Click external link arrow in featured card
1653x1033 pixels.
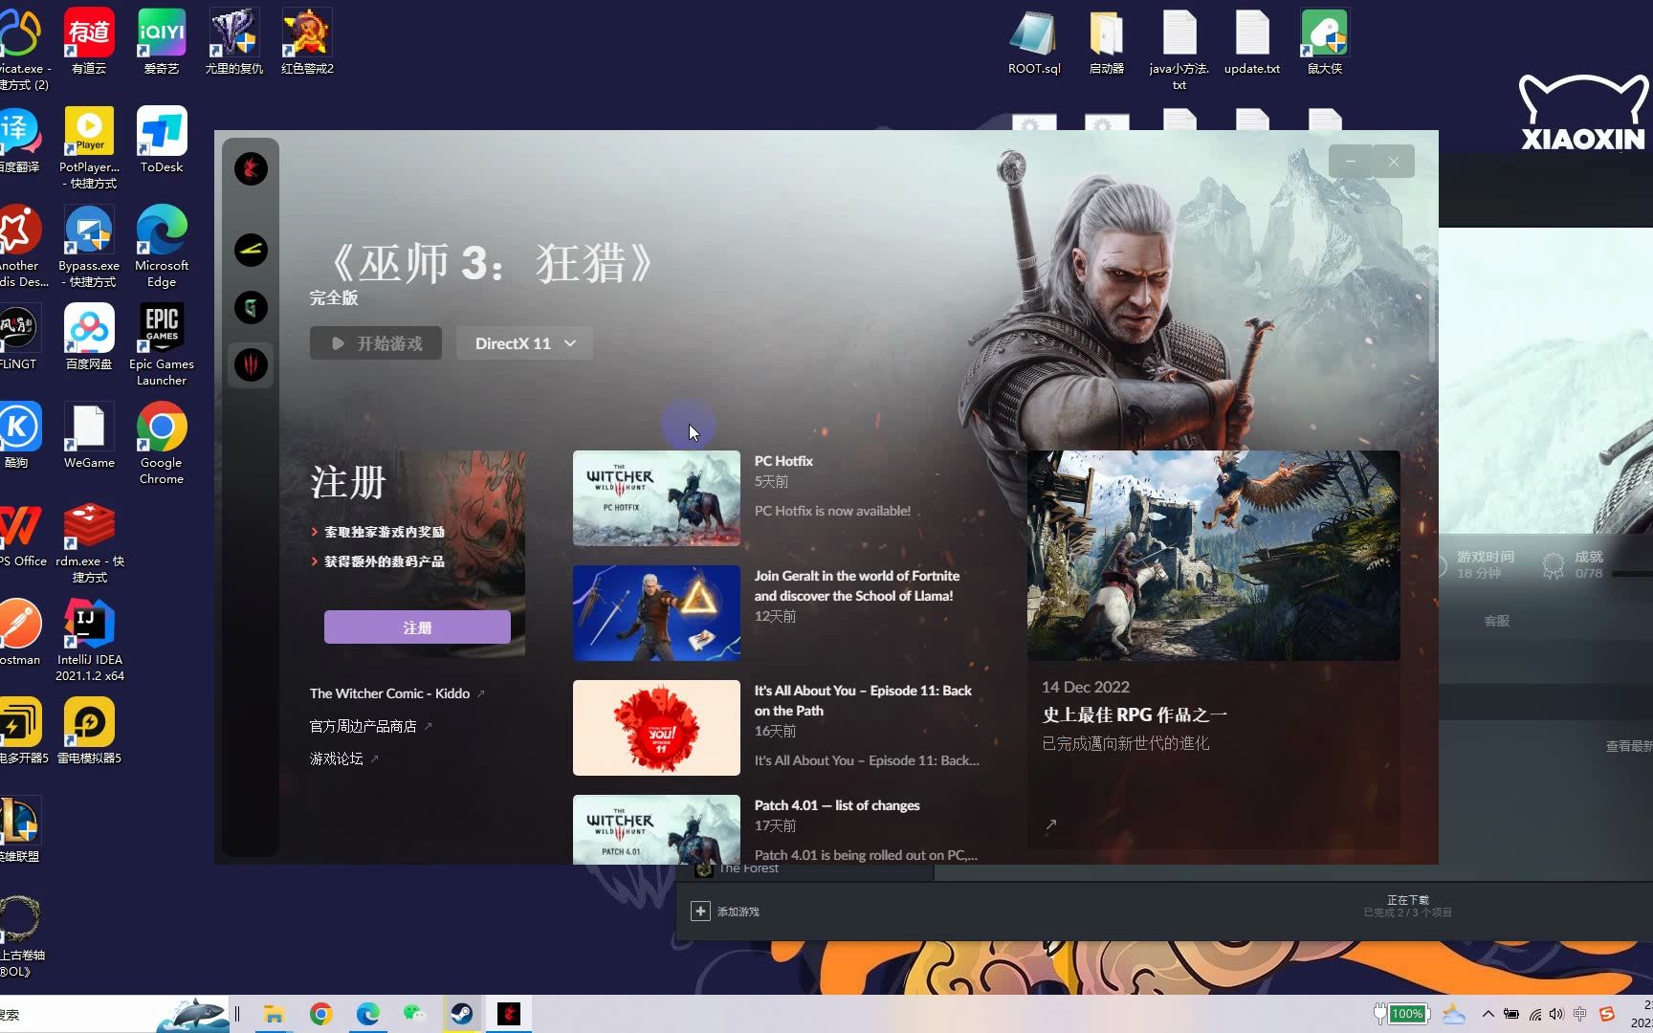1050,824
